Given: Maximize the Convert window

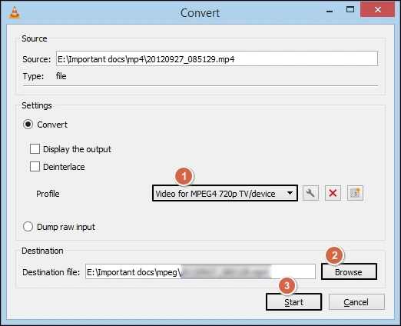Looking at the screenshot, I should 350,10.
